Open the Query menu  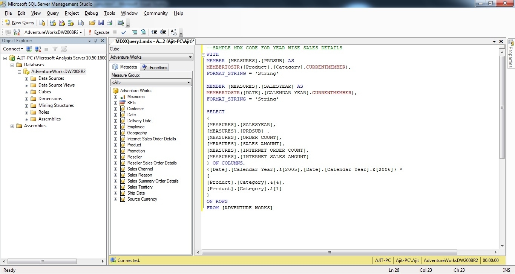coord(53,13)
